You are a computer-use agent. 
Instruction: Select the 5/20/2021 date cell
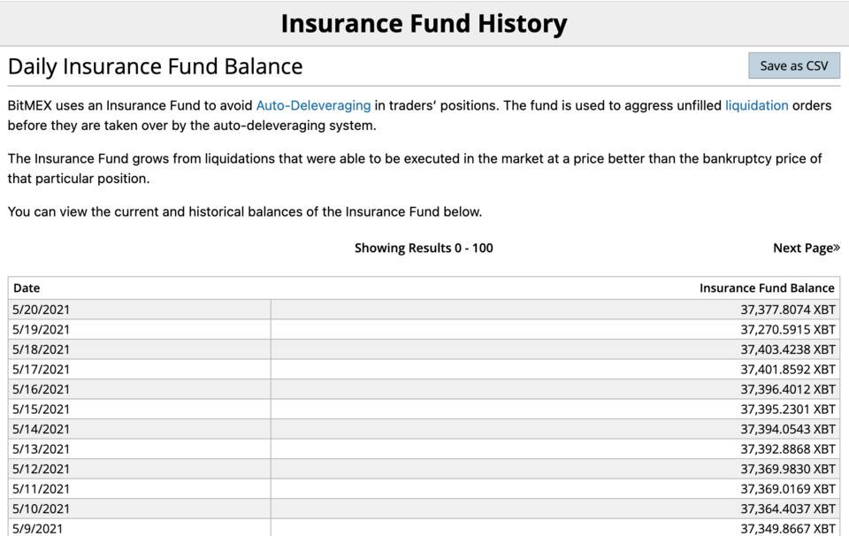(42, 310)
